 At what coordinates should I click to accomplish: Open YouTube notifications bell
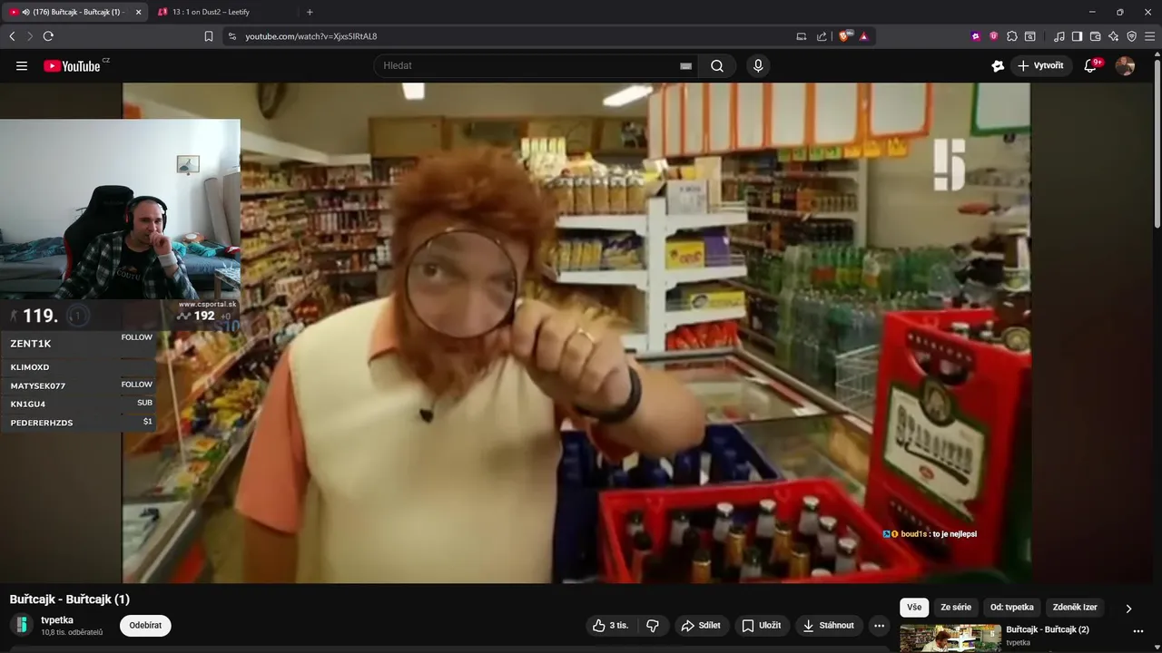point(1091,65)
